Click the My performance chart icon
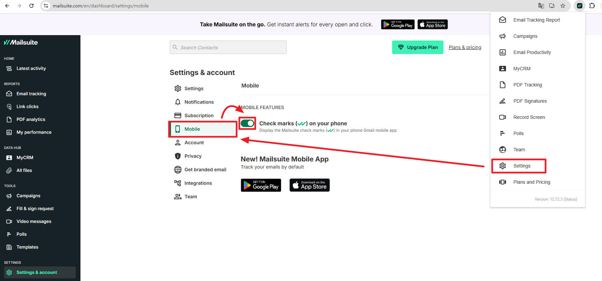 coord(9,132)
